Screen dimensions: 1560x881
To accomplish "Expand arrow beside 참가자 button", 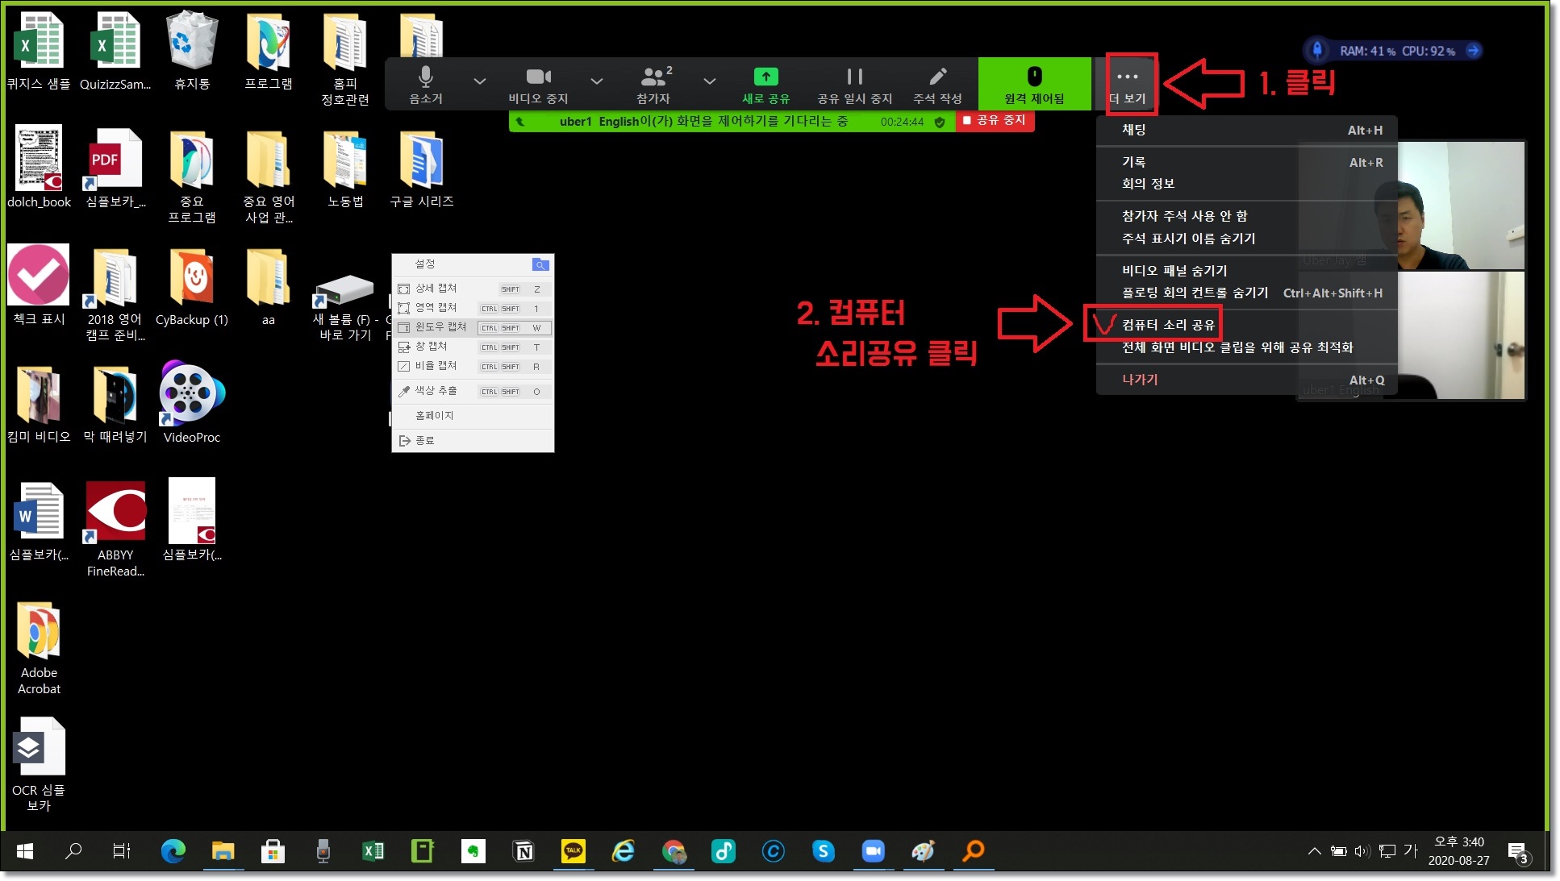I will (x=709, y=81).
